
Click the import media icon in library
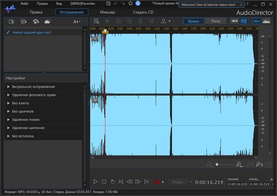coord(12,21)
